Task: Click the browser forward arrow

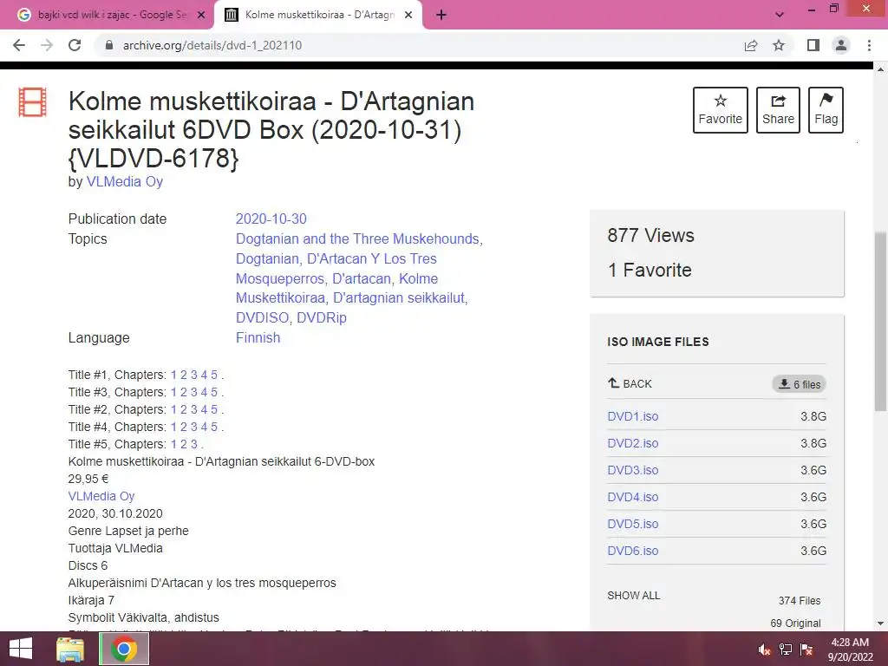Action: tap(47, 45)
